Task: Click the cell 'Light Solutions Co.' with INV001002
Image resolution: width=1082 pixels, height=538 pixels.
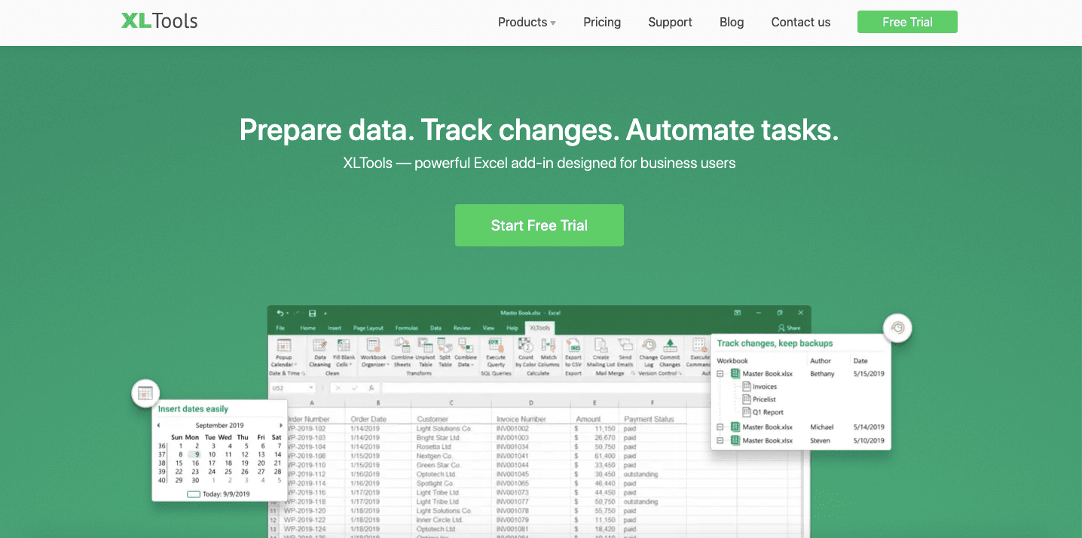Action: coord(444,429)
